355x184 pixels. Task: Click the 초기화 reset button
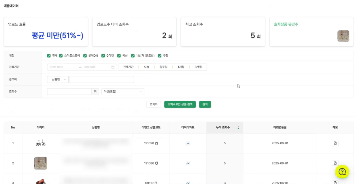[154, 104]
